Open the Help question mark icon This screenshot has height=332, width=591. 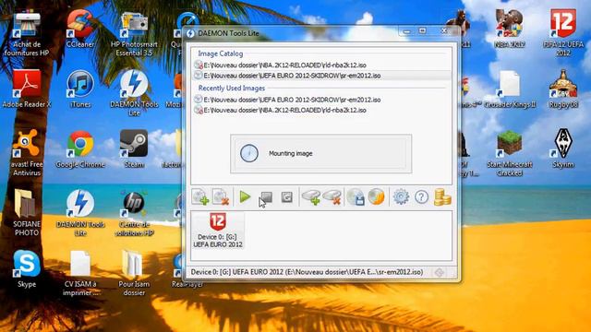[421, 196]
